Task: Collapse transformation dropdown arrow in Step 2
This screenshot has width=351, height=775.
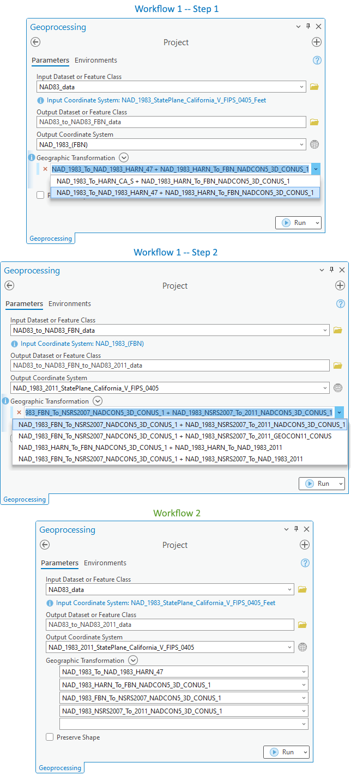Action: click(x=340, y=413)
